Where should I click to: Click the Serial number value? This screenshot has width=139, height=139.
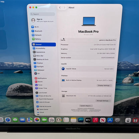click(108, 57)
